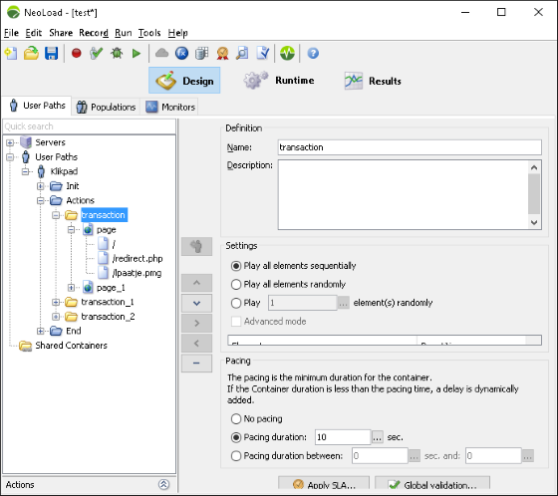Viewport: 558px width, 496px height.
Task: Open the Tools menu
Action: pyautogui.click(x=149, y=33)
